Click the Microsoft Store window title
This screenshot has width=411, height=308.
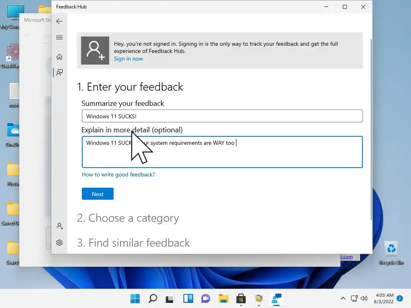point(37,20)
